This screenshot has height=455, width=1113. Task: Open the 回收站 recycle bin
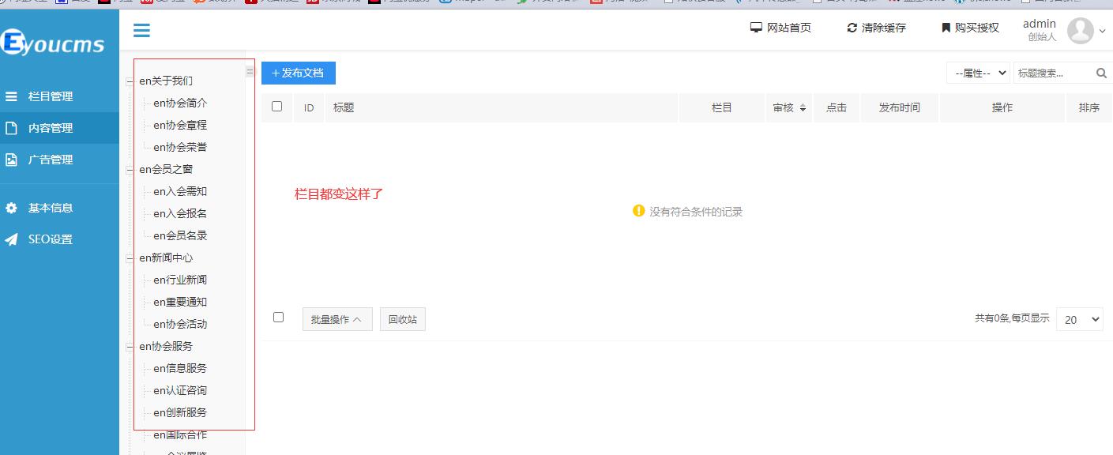[x=403, y=319]
